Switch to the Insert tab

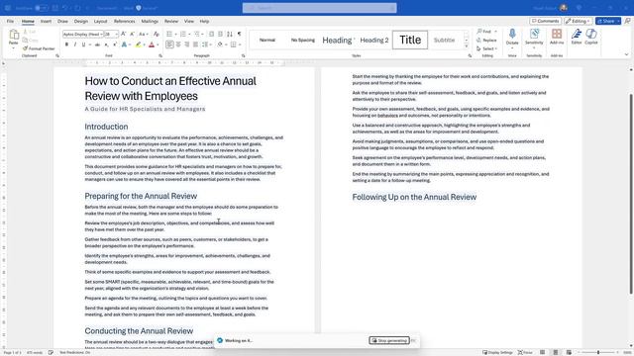click(x=46, y=21)
